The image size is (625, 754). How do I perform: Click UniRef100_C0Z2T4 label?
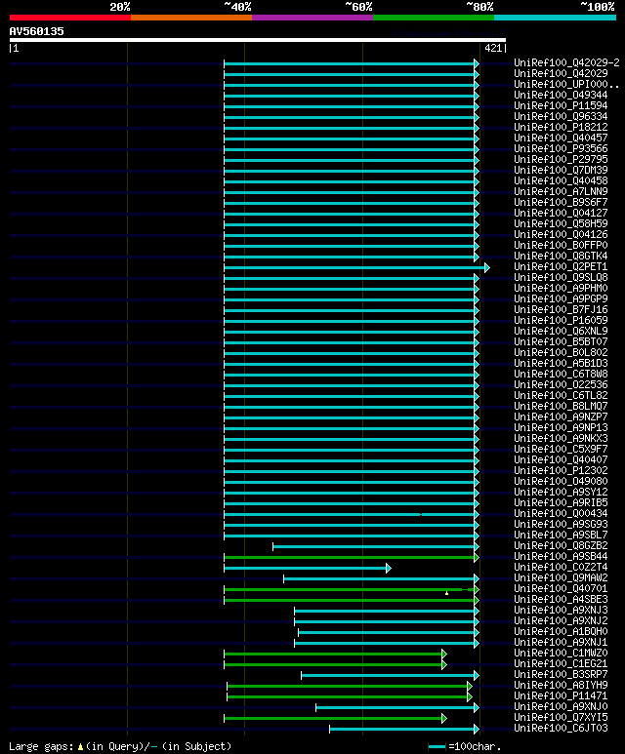click(x=561, y=567)
